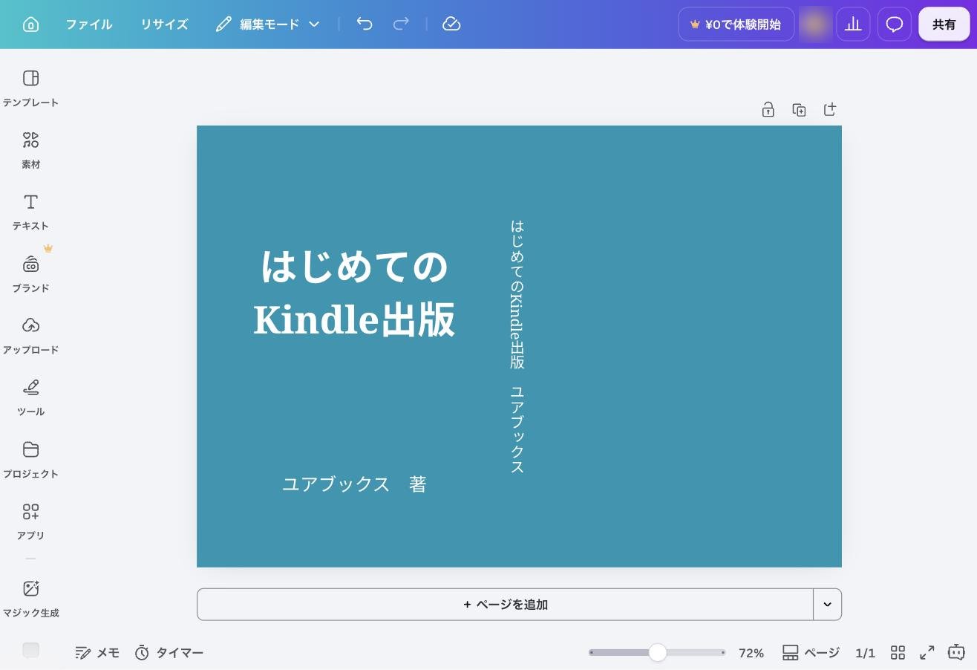977x670 pixels.
Task: Adjust the zoom slider handle
Action: pos(657,652)
